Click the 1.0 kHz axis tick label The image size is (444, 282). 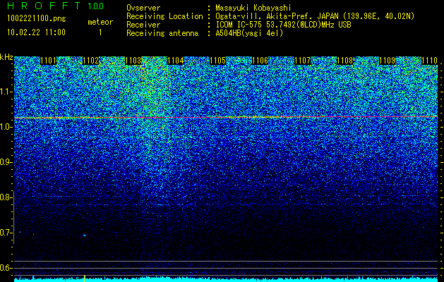pos(6,127)
